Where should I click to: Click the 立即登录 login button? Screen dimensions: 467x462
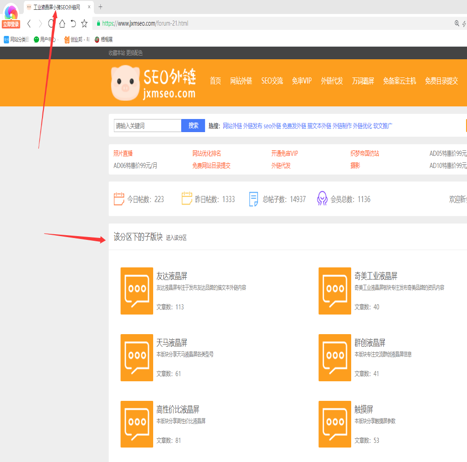11,24
